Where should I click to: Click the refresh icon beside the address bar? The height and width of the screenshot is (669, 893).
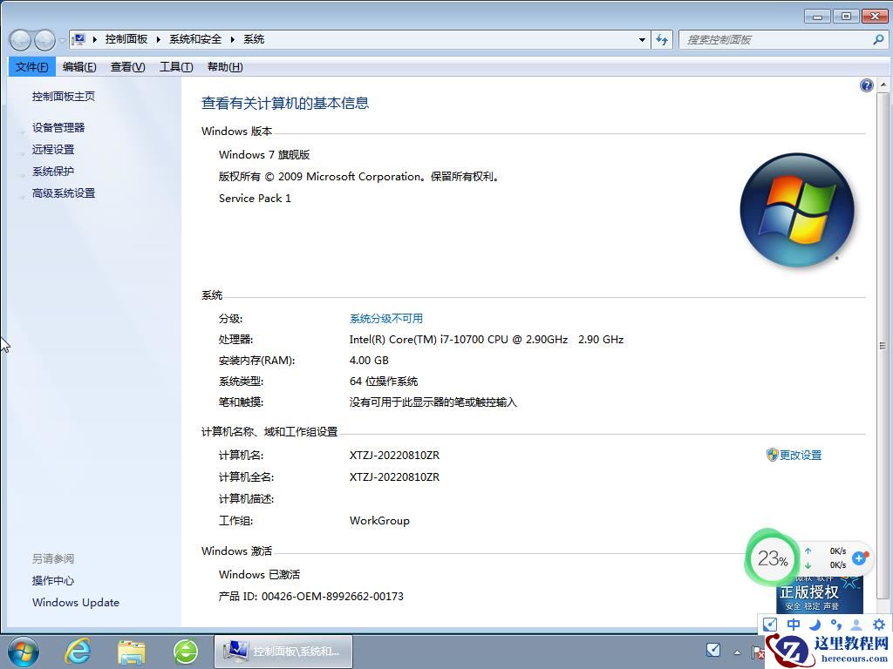(662, 39)
